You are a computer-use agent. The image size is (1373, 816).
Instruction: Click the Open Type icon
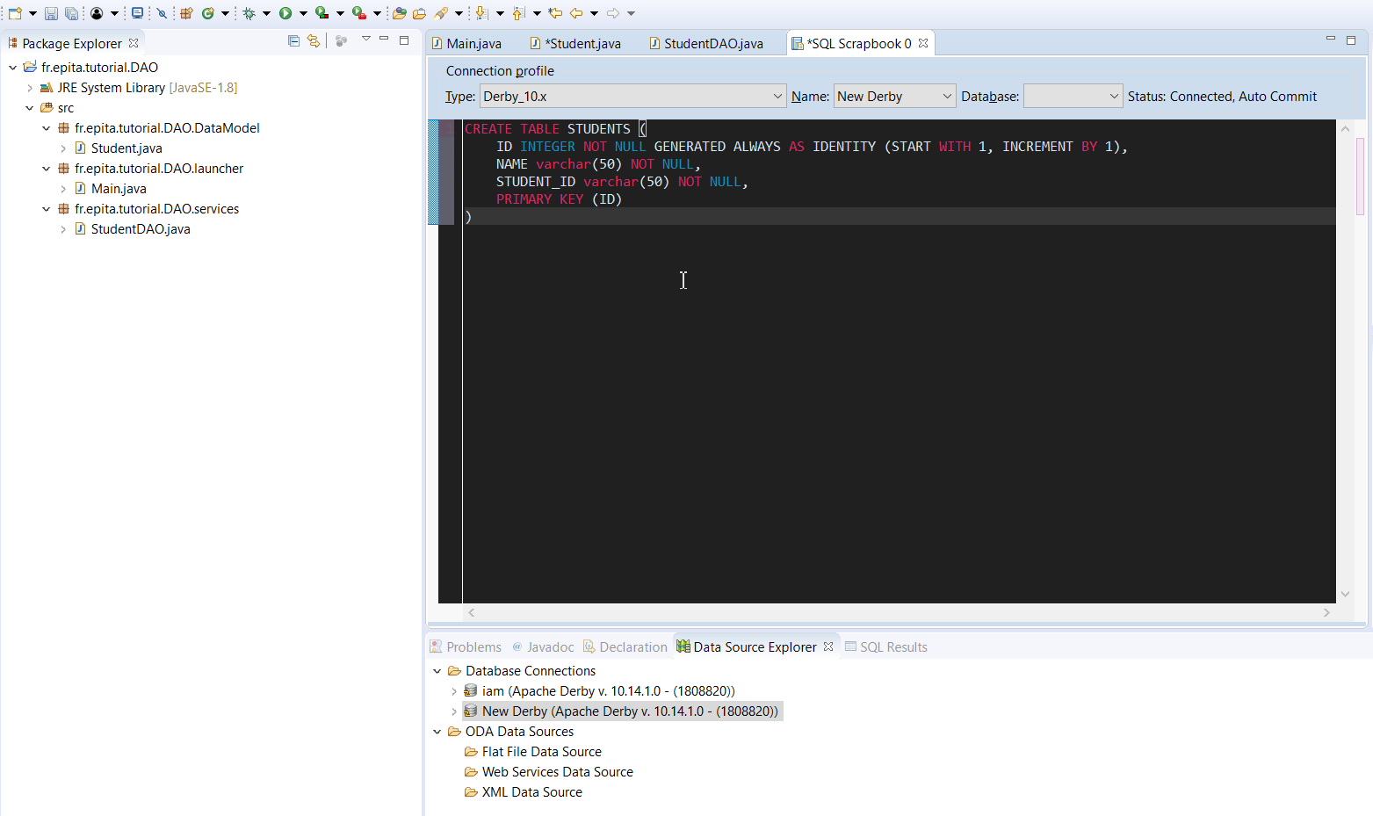400,13
